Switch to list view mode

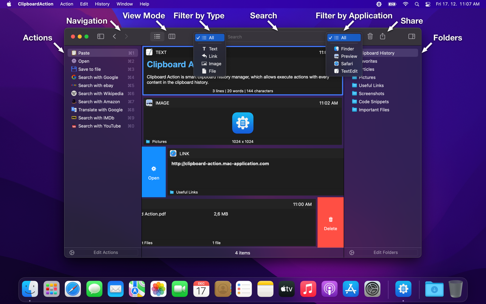tap(157, 36)
